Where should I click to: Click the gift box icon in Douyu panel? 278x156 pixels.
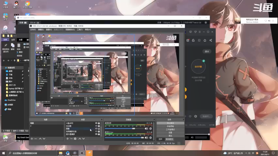pos(188,40)
